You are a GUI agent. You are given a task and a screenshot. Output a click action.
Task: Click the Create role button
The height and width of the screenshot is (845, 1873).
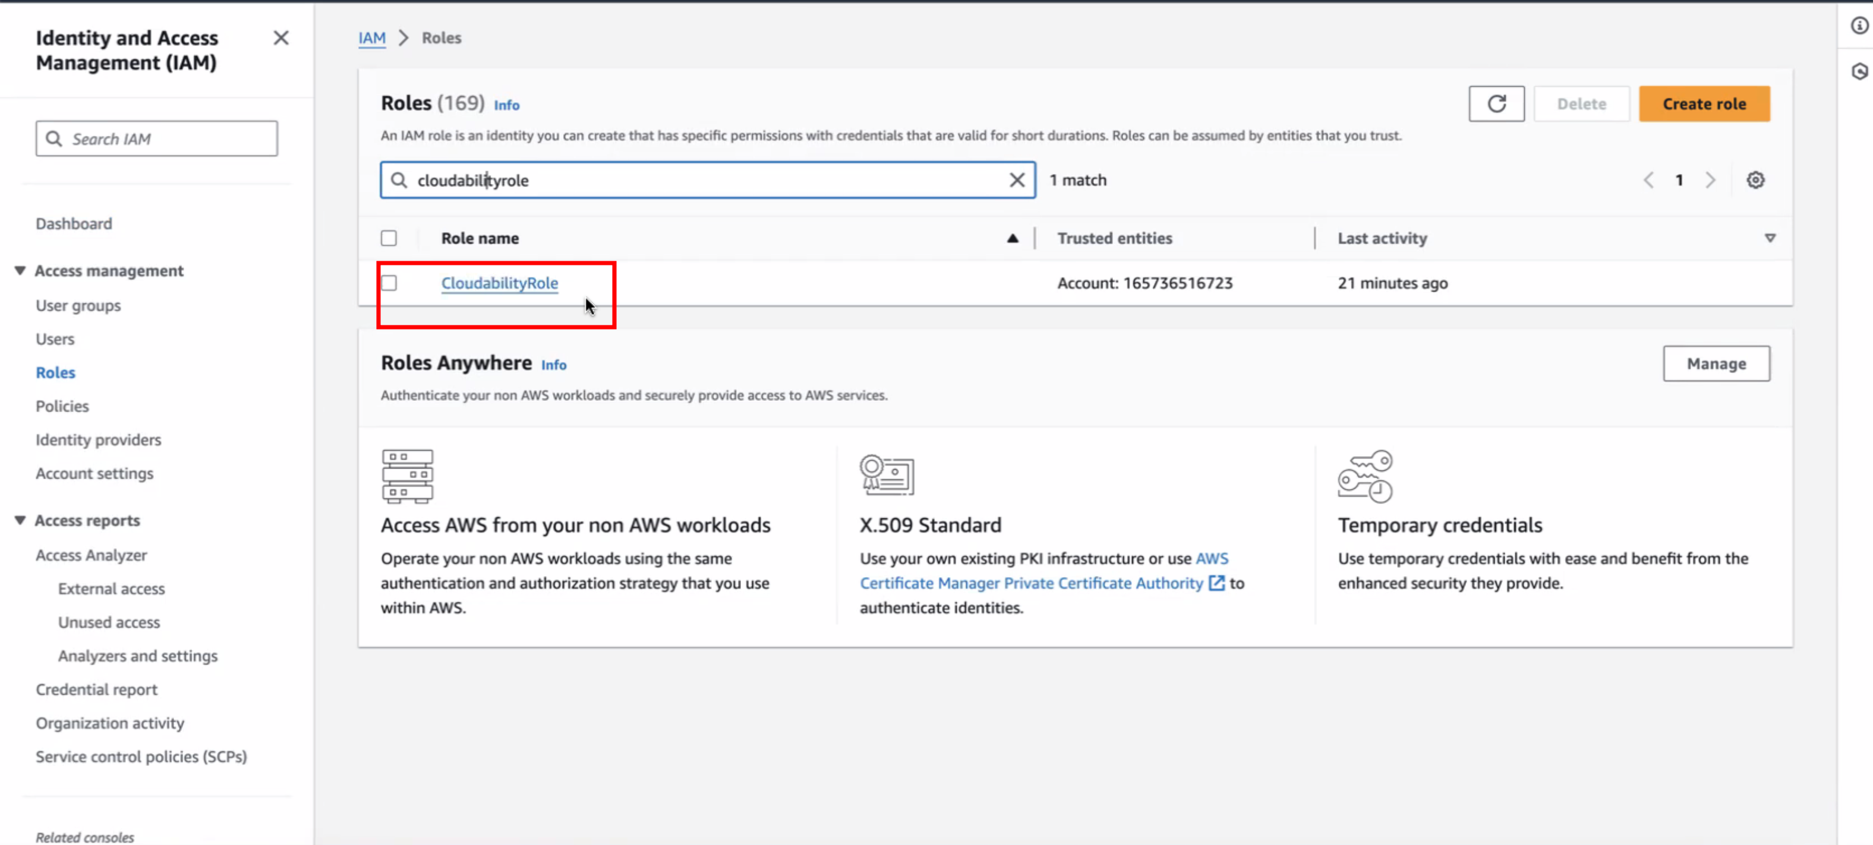(1704, 104)
